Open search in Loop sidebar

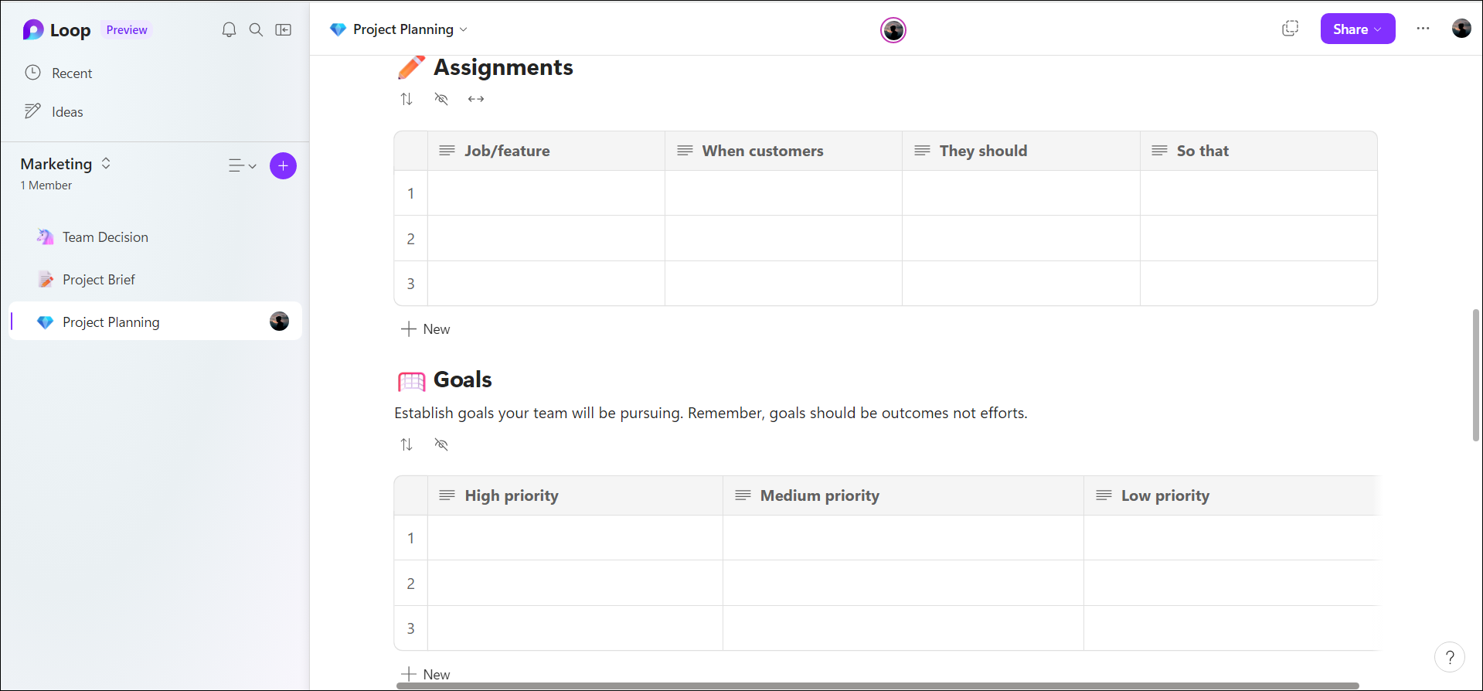(x=256, y=30)
